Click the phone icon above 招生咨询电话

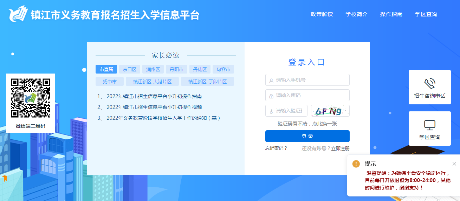[x=429, y=83]
